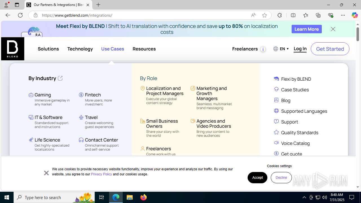Click Agencies and Video Producers icon
This screenshot has width=361, height=203.
tap(193, 121)
